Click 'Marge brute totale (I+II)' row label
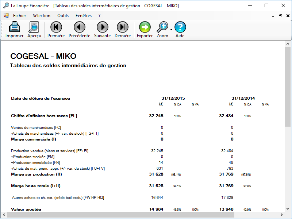292x219 pixels. click(x=35, y=186)
